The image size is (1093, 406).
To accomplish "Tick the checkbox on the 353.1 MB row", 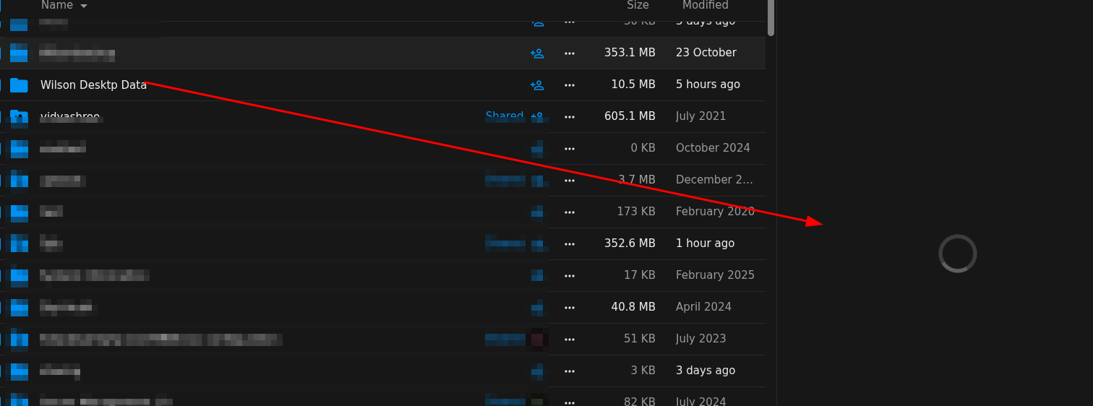I will pyautogui.click(x=1, y=53).
